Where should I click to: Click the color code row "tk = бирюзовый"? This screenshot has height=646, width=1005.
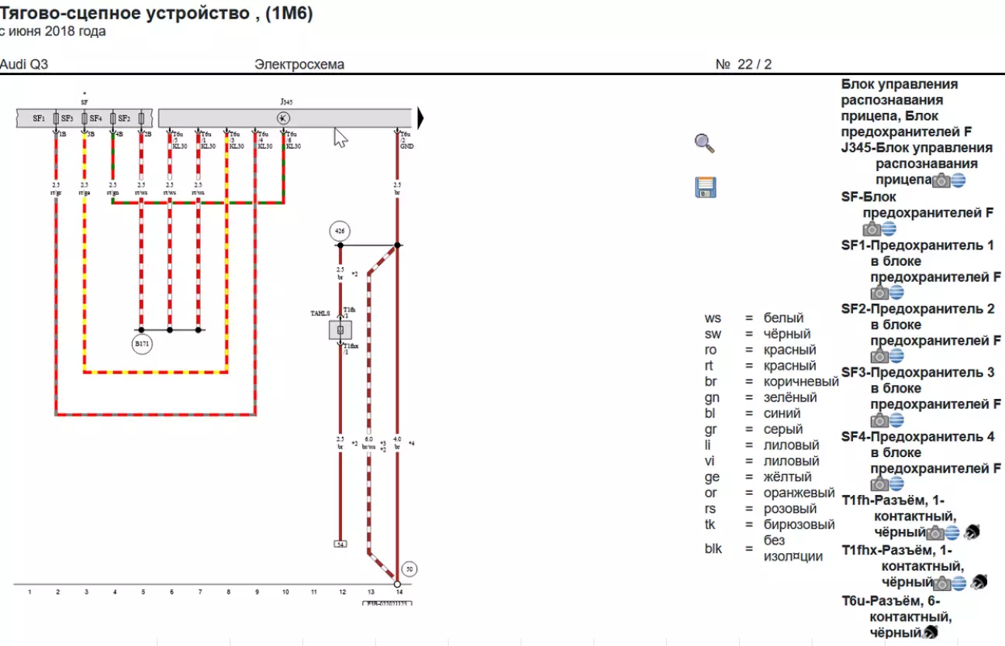tap(769, 524)
